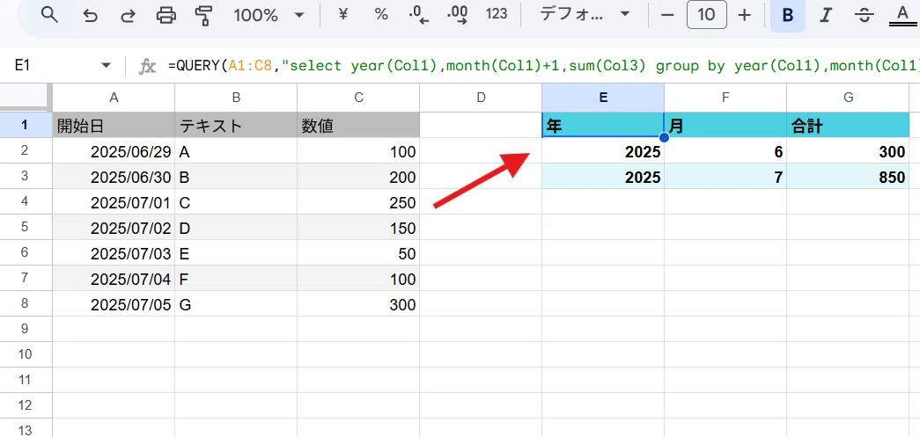The image size is (920, 437).
Task: Toggle bold formatting
Action: pos(788,15)
